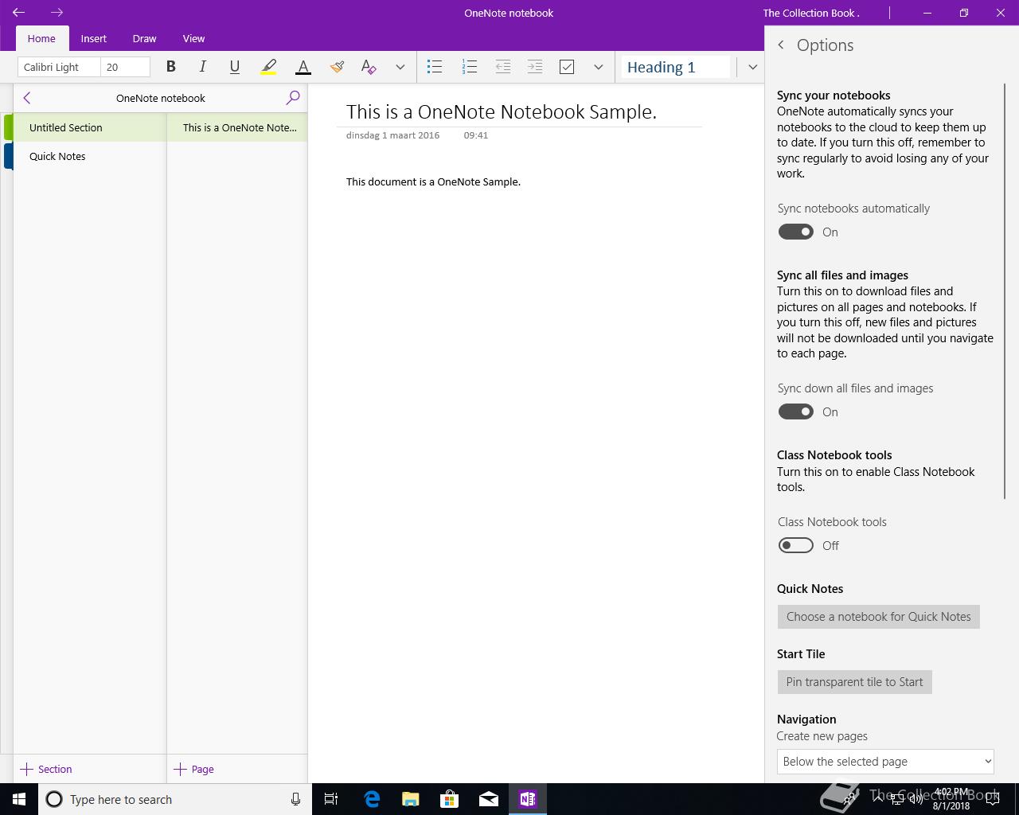Toggle Underline formatting
1019x815 pixels.
click(x=234, y=67)
